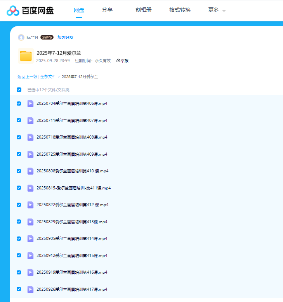Screen dimensions: 283x302
Task: Click 加为好友 to add friend
Action: coord(65,37)
